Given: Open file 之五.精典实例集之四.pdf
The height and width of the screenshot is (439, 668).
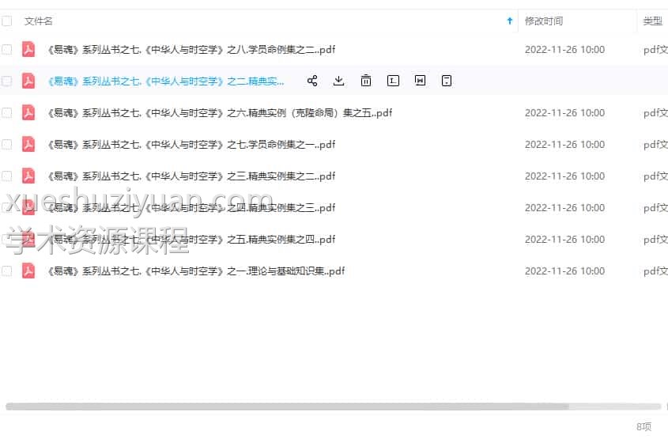Looking at the screenshot, I should pos(191,239).
